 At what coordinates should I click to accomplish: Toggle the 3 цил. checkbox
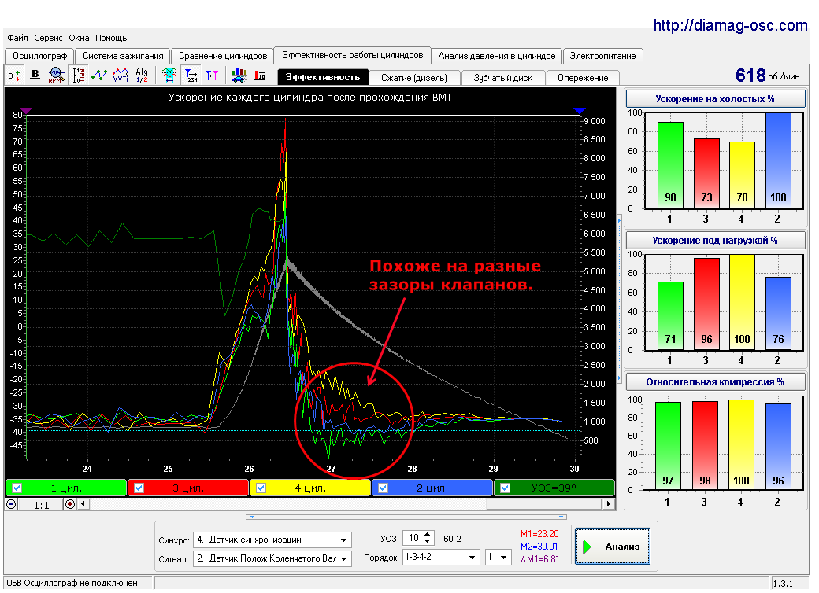point(139,488)
